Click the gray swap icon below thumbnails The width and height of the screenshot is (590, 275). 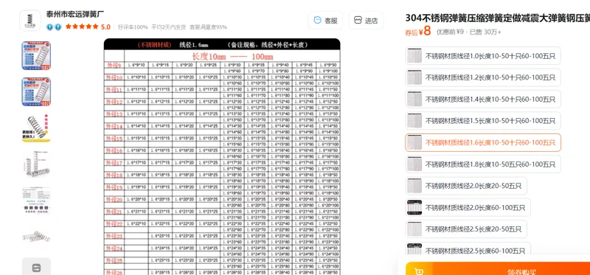[x=36, y=268]
